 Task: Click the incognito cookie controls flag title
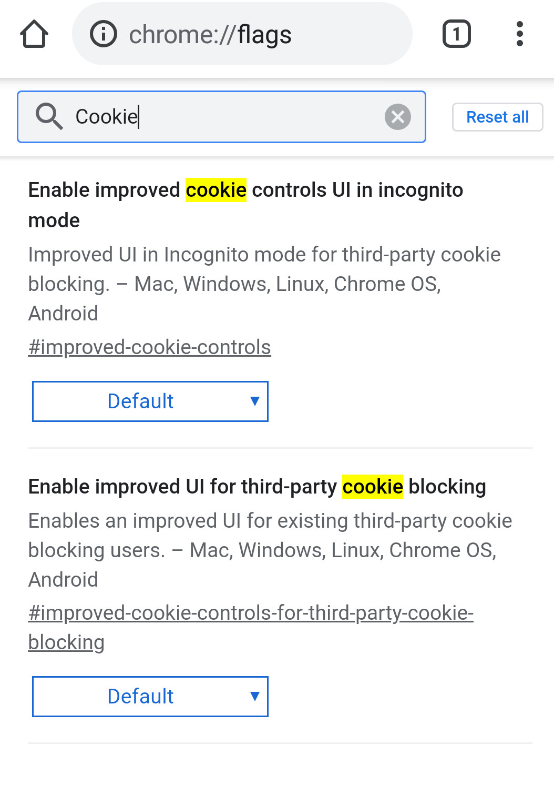tap(245, 205)
